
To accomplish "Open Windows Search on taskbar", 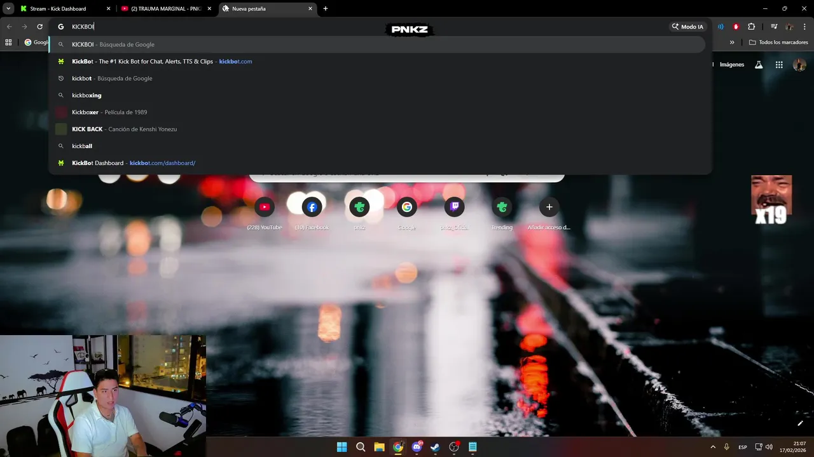I will [361, 447].
